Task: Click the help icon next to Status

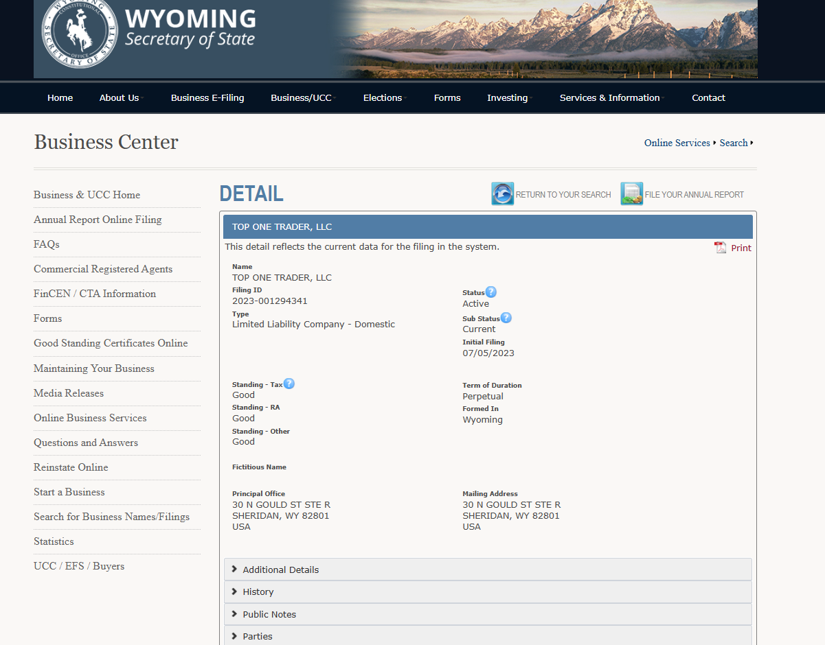Action: click(490, 292)
